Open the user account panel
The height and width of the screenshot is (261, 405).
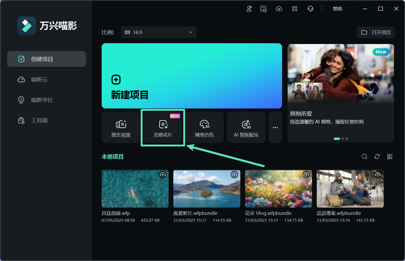(249, 9)
